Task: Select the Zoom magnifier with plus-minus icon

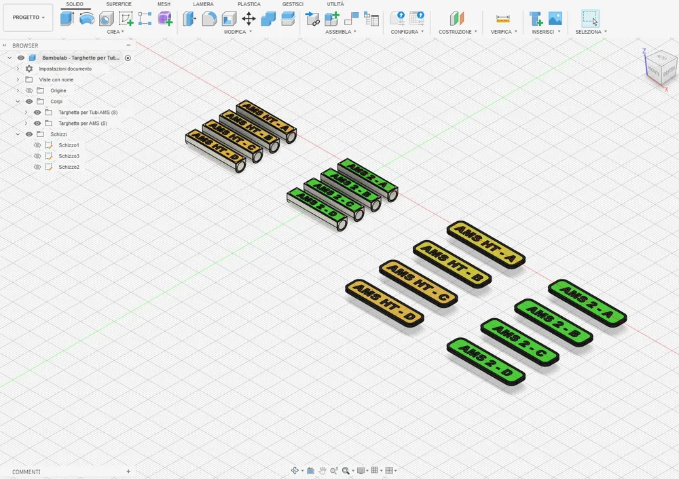Action: 334,470
